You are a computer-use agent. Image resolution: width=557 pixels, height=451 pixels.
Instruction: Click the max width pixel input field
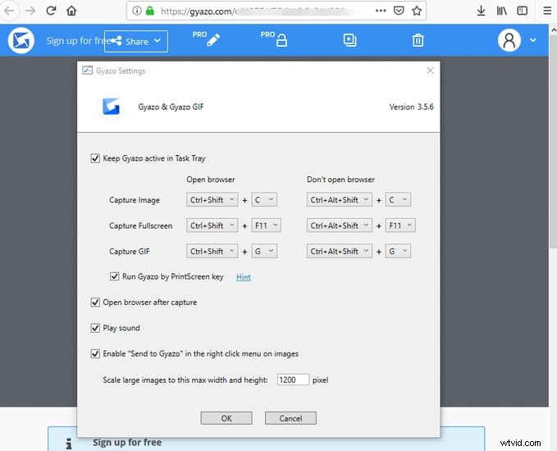(x=293, y=380)
